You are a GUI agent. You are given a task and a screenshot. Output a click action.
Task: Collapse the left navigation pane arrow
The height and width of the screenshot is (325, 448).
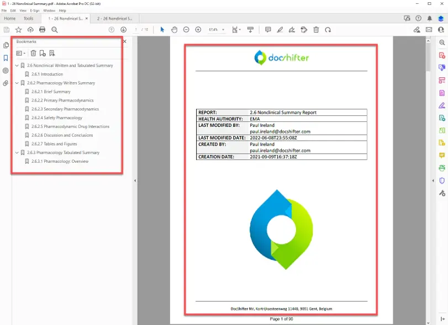(x=135, y=180)
